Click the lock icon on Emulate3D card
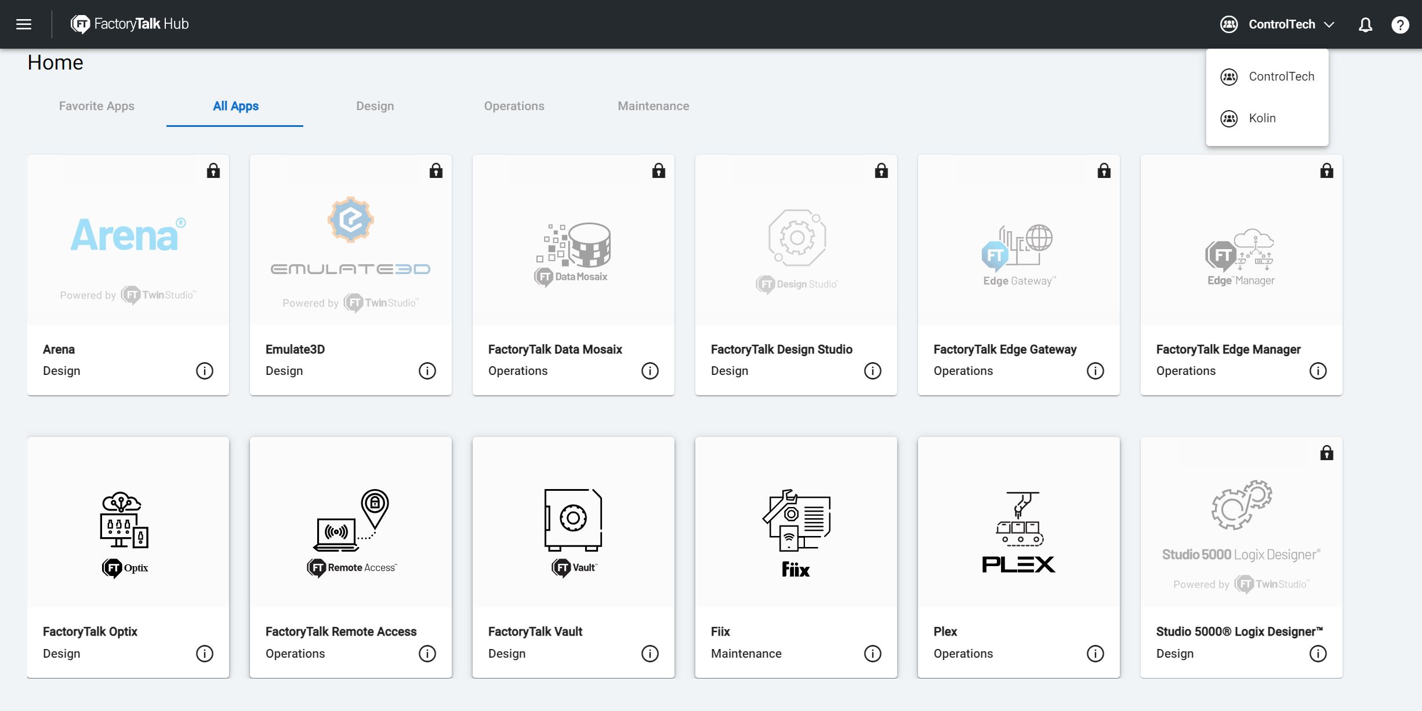 coord(436,170)
